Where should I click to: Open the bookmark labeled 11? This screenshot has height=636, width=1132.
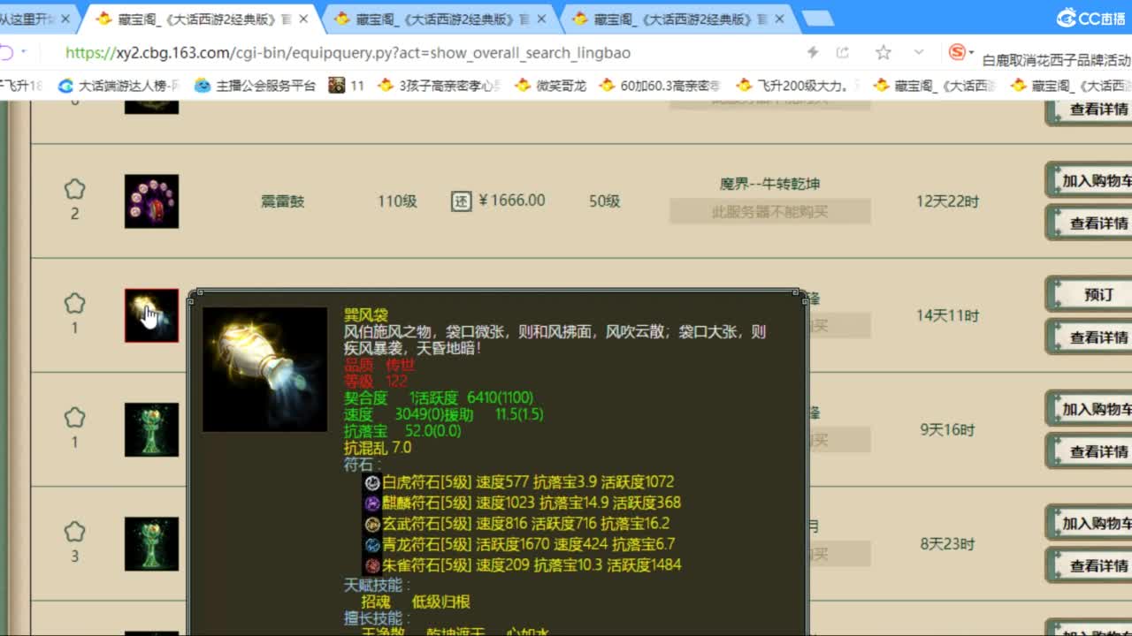(347, 86)
